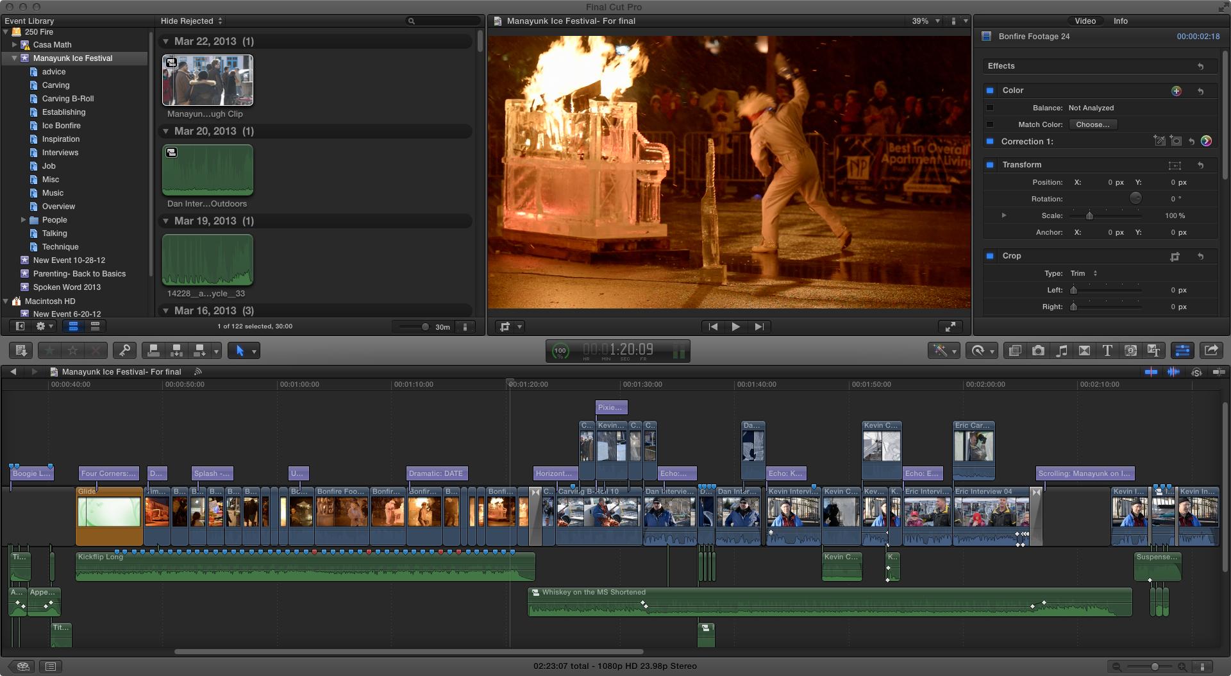
Task: Open the Crop Type Trim dropdown
Action: click(1084, 273)
